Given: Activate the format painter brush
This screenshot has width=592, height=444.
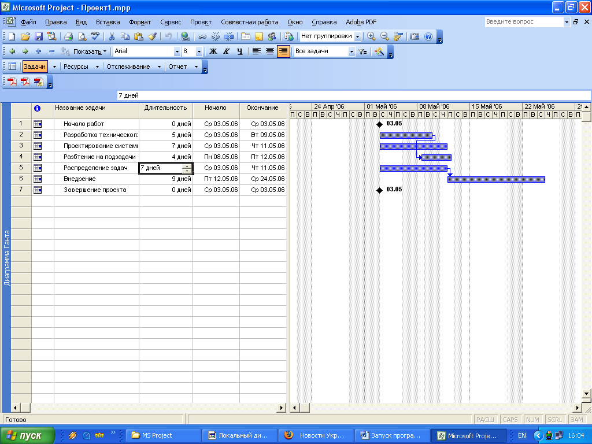Looking at the screenshot, I should click(x=152, y=36).
